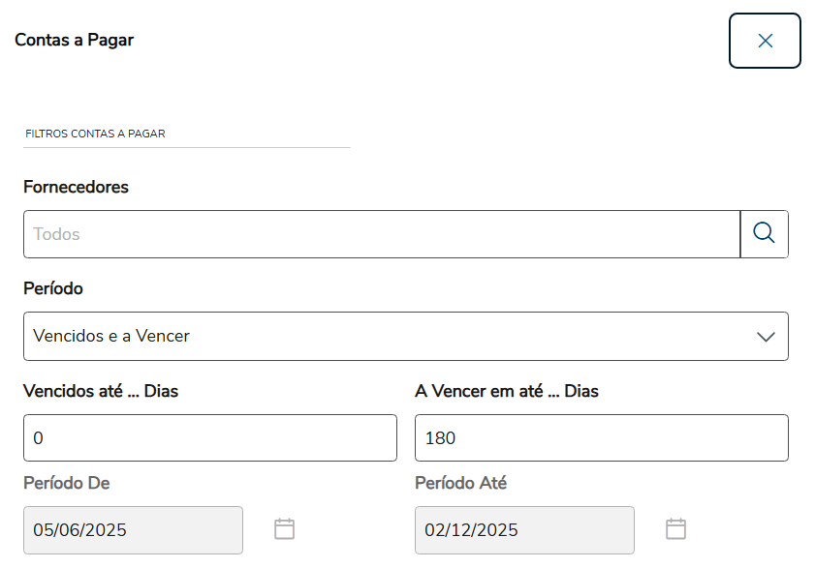The height and width of the screenshot is (568, 815).
Task: Click the 'Período' label above the dropdown
Action: point(53,288)
